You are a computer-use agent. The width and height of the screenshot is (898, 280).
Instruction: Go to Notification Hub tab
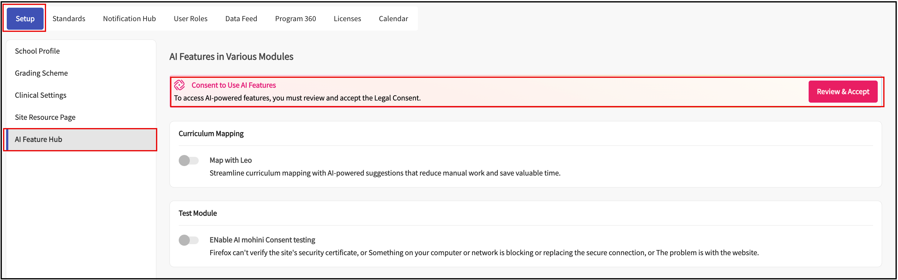(x=129, y=19)
